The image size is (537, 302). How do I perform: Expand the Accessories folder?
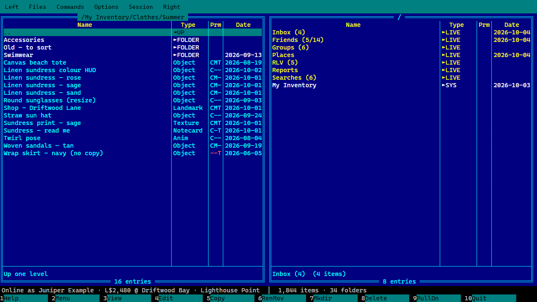133,40
